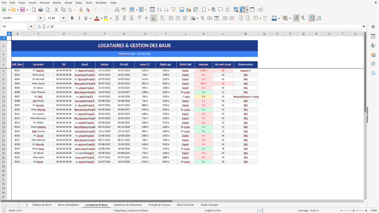Insert a chart into the sheet

click(x=189, y=9)
